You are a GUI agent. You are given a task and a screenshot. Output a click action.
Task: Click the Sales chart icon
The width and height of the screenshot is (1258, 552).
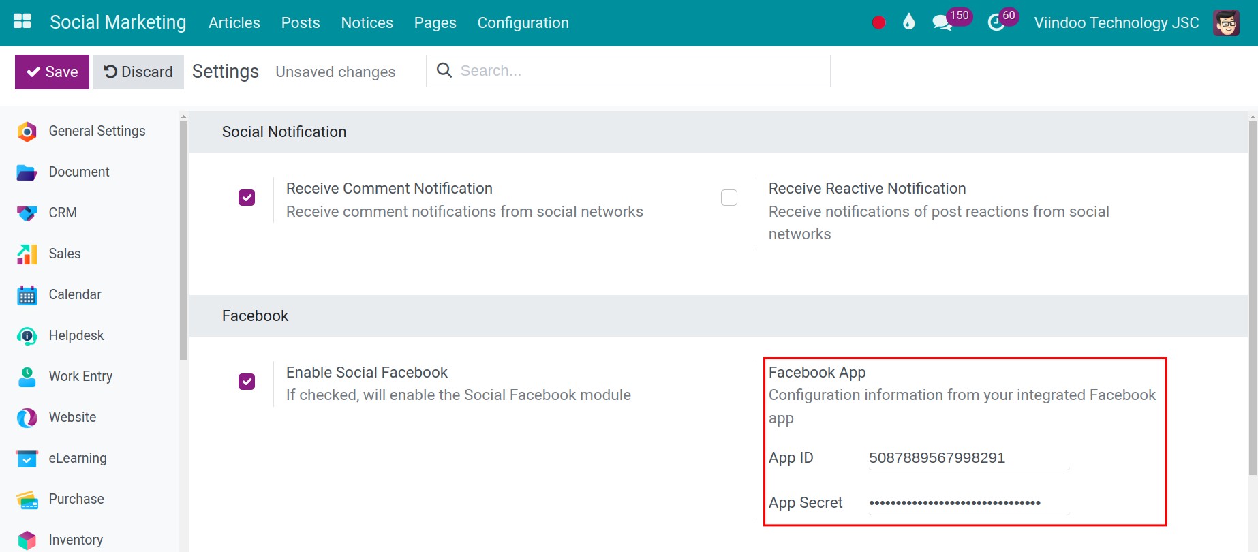pos(27,254)
